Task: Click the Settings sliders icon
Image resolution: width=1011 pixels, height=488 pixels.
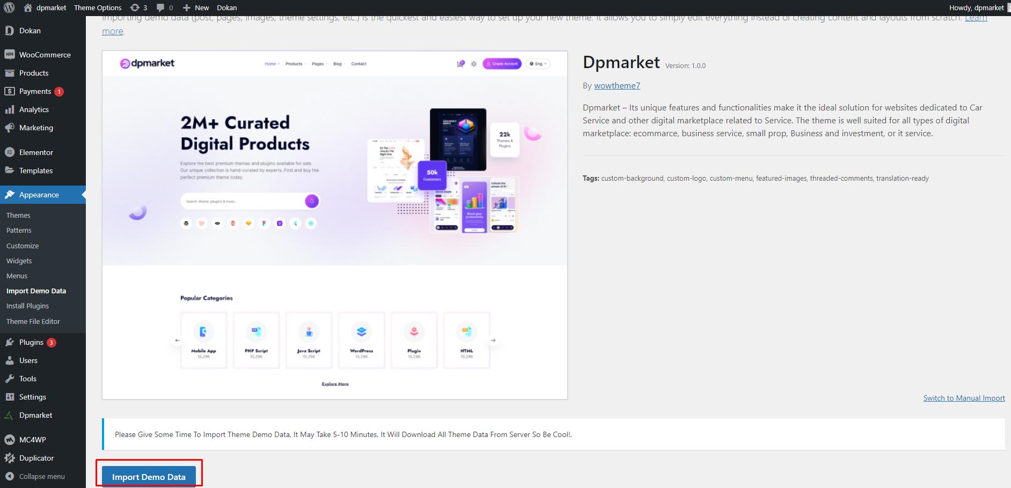Action: pyautogui.click(x=10, y=397)
